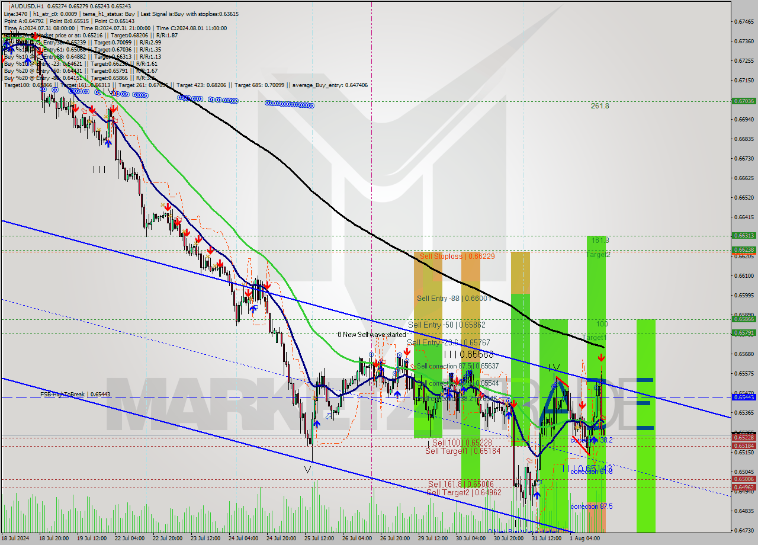
Task: Click the 'Sell Entry -23.6 | 0.65767' label
Action: (448, 342)
